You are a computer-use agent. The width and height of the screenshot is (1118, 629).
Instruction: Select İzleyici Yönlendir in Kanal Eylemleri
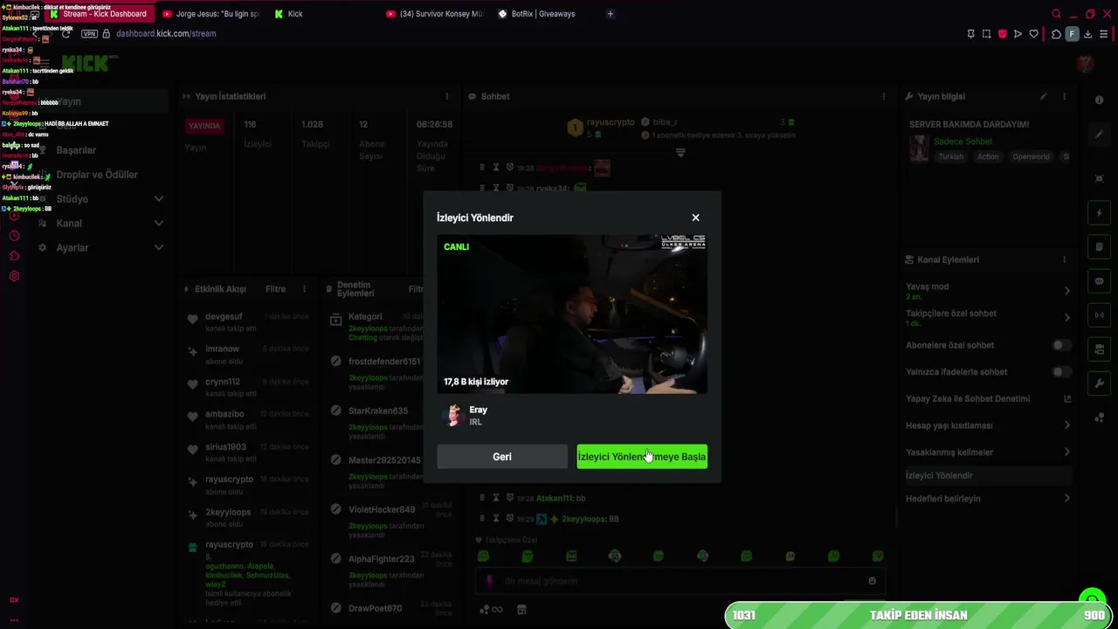(988, 476)
